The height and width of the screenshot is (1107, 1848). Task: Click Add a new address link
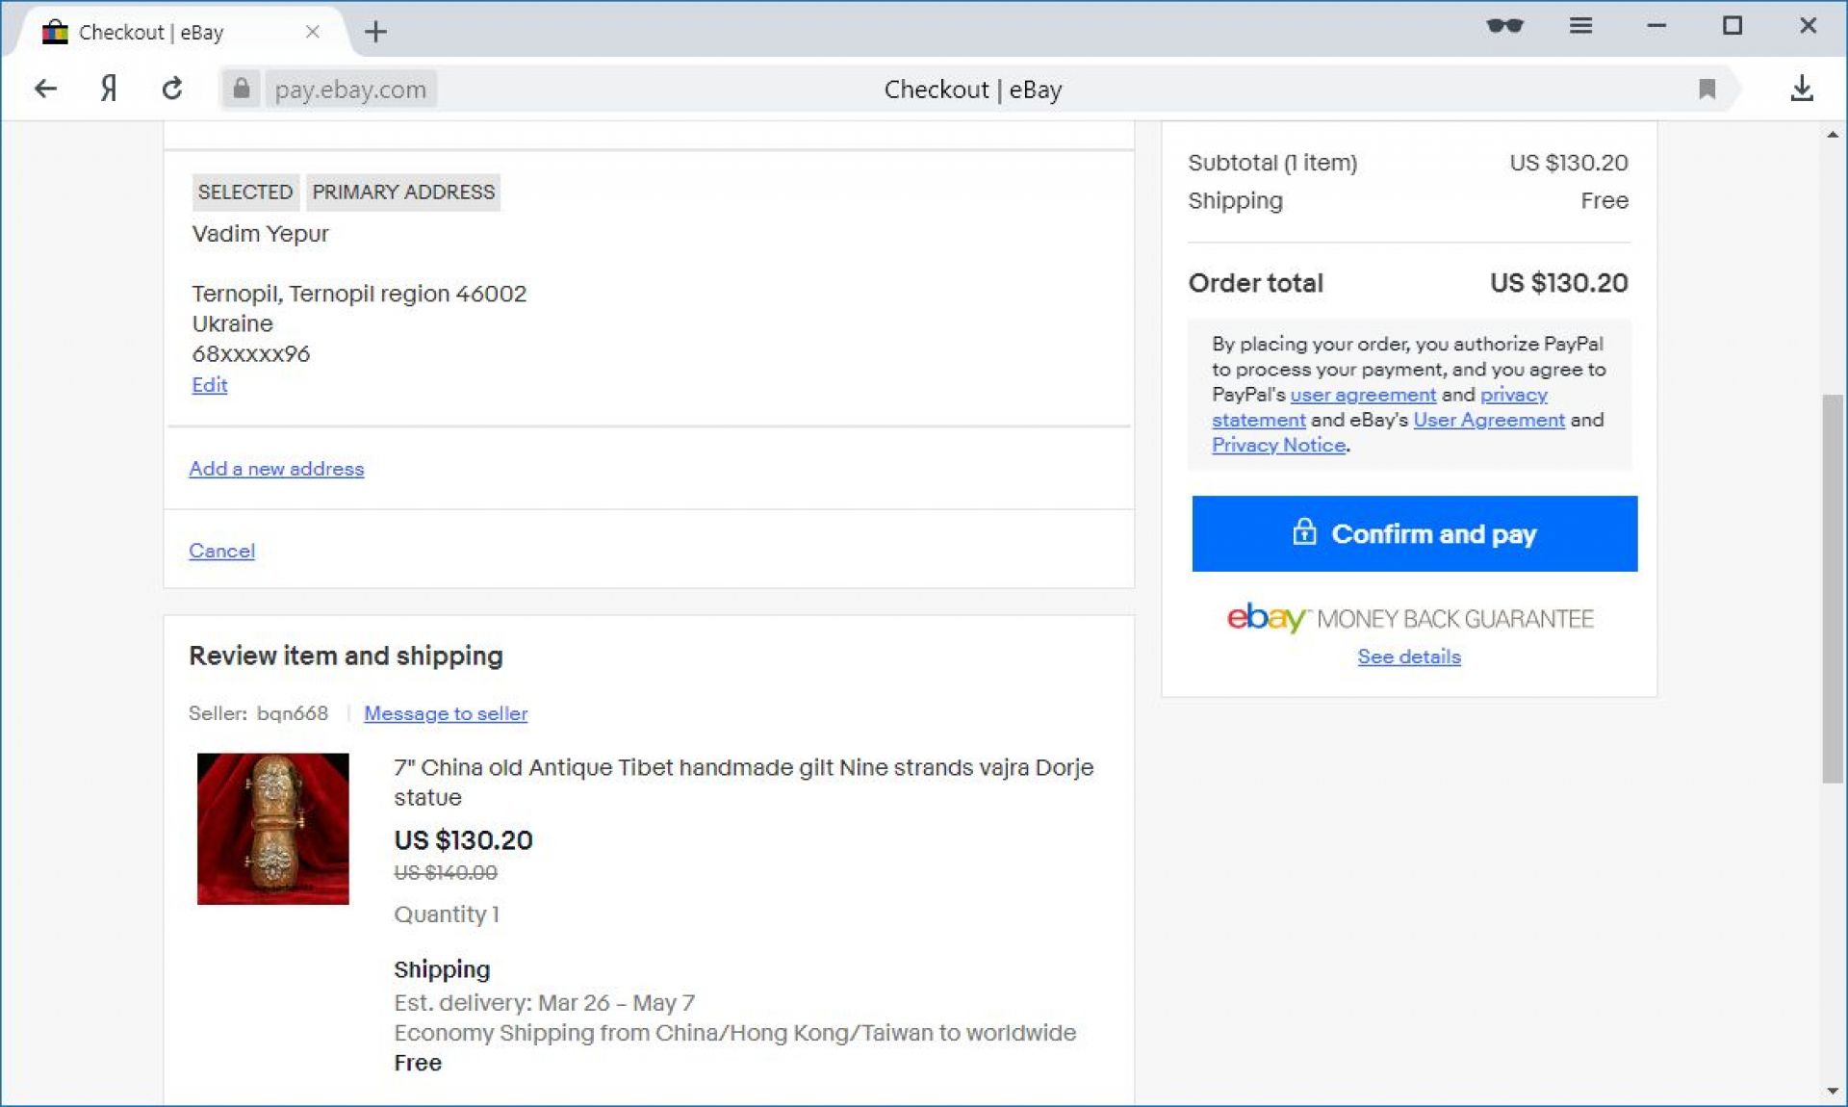click(x=276, y=469)
